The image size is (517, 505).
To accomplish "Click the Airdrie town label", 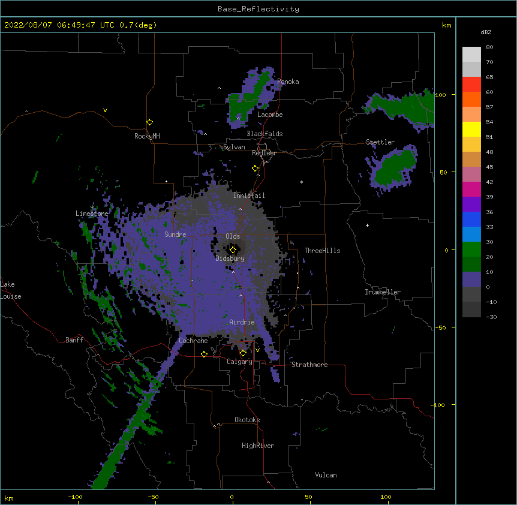I will pyautogui.click(x=242, y=322).
